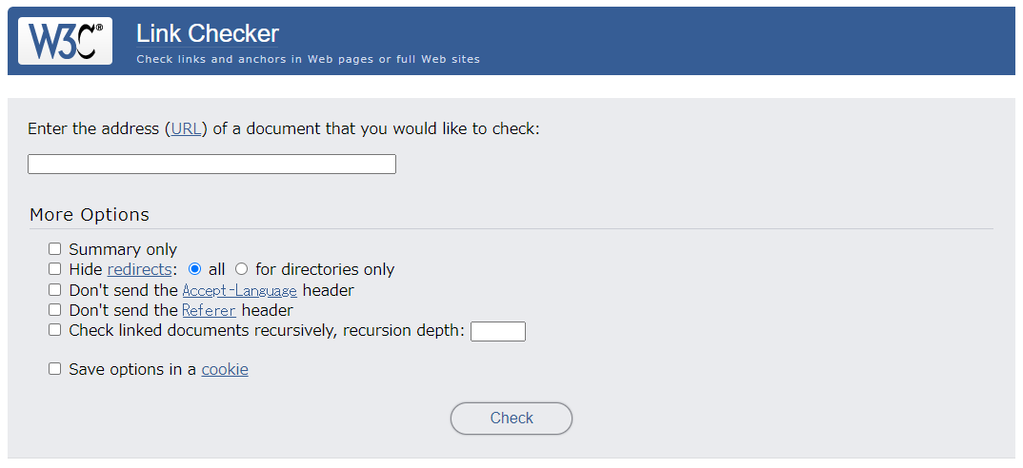This screenshot has height=468, width=1023.
Task: Click the W3C logo icon
Action: tap(65, 41)
